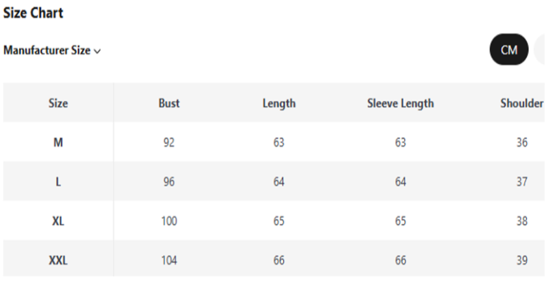Viewport: 546px width, 296px height.
Task: Select the XL size row label
Action: click(x=58, y=221)
